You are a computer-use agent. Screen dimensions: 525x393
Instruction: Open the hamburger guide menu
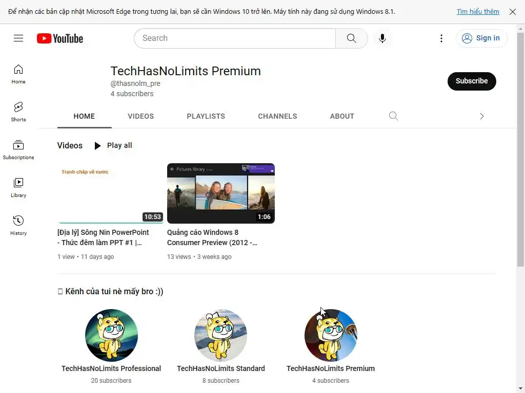pyautogui.click(x=18, y=38)
